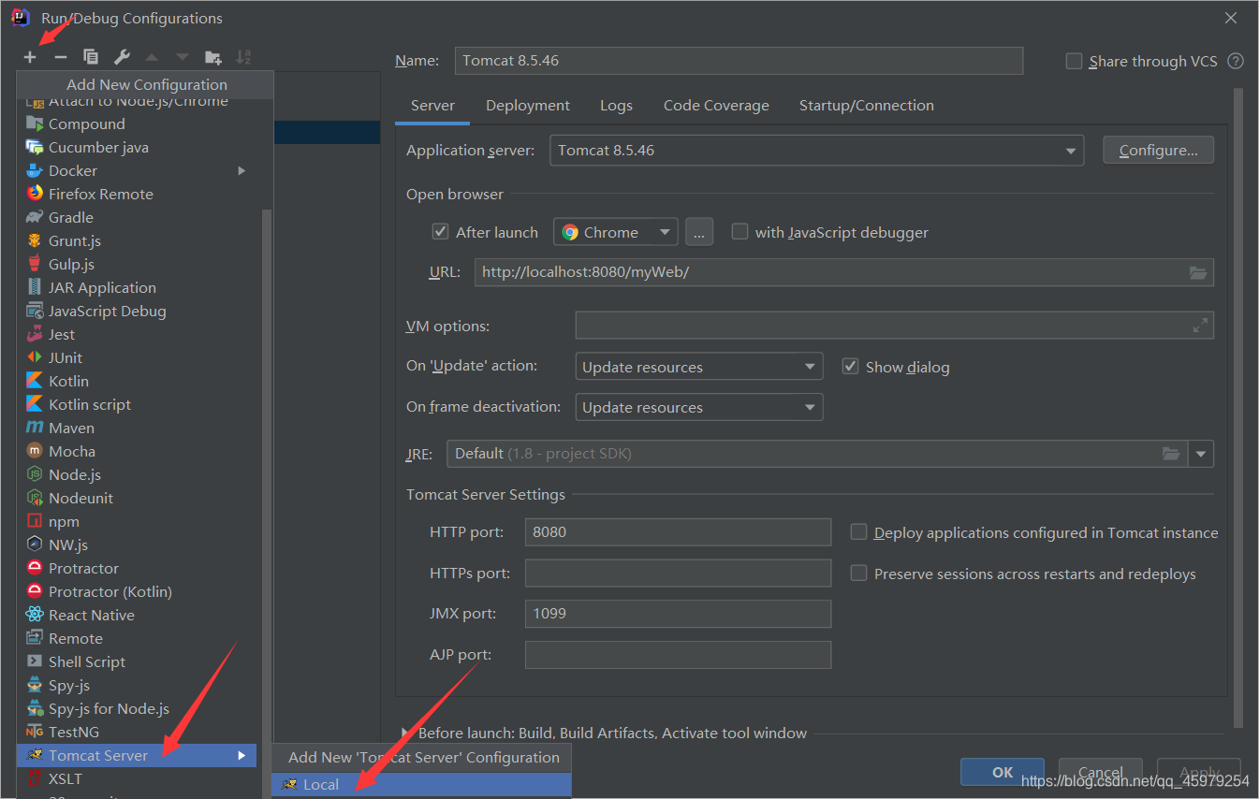The width and height of the screenshot is (1259, 799).
Task: Switch to the Code Coverage tab
Action: [x=716, y=105]
